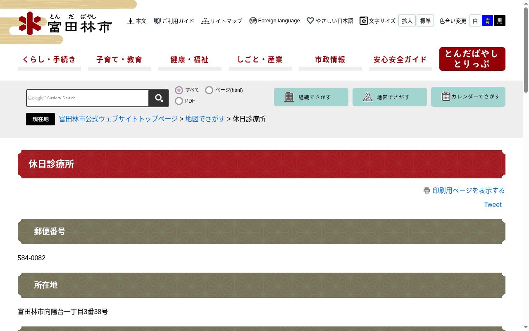Click the postal code 584-0082 text
This screenshot has width=529, height=331.
click(x=32, y=258)
